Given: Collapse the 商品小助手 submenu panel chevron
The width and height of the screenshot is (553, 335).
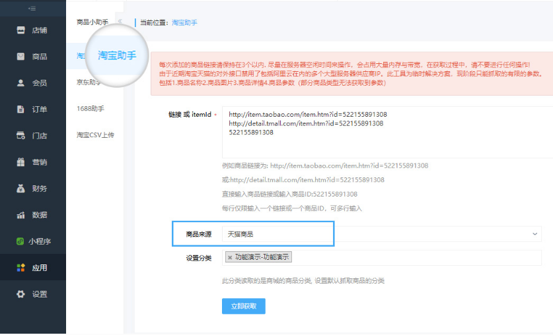Looking at the screenshot, I should click(120, 21).
